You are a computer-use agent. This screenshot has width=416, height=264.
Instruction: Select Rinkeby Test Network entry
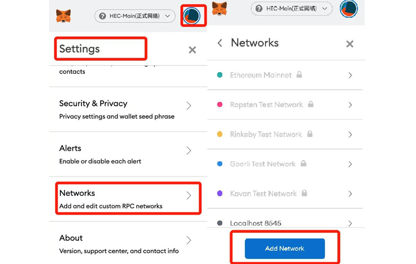point(285,134)
